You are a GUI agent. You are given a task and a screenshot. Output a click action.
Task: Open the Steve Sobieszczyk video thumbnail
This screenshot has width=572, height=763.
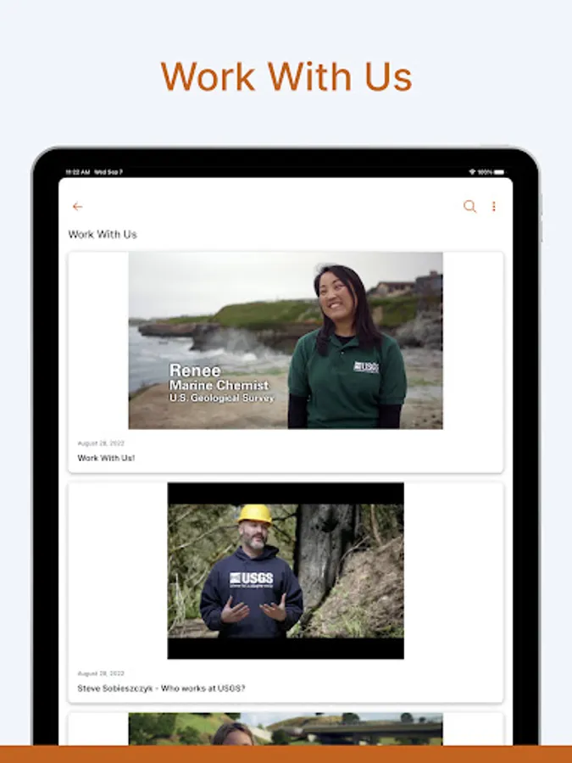pyautogui.click(x=286, y=571)
